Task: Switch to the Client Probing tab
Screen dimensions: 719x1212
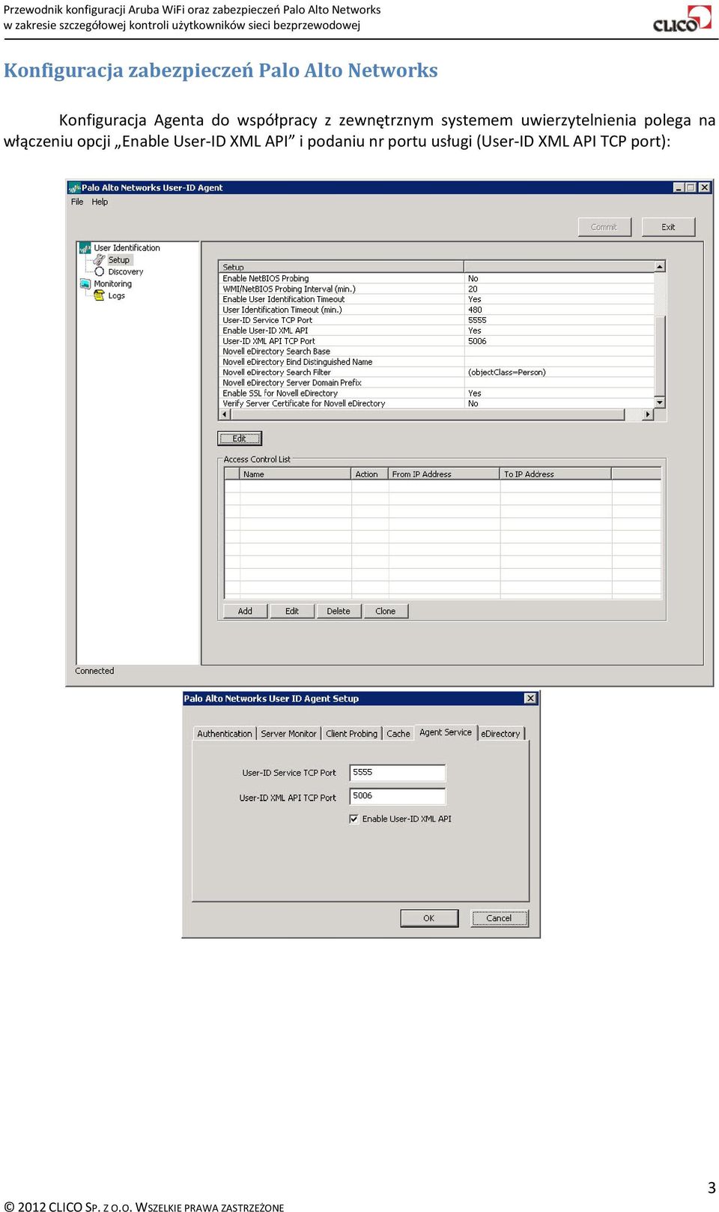Action: pos(351,734)
